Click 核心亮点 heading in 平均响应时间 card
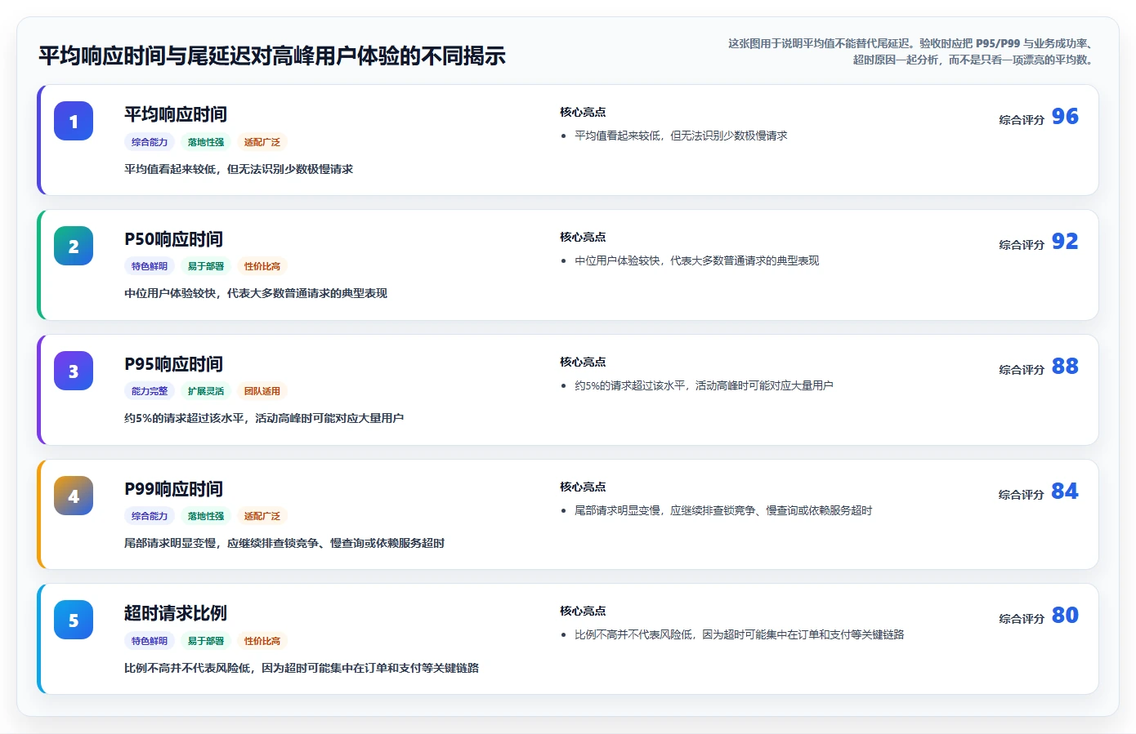 [x=583, y=113]
